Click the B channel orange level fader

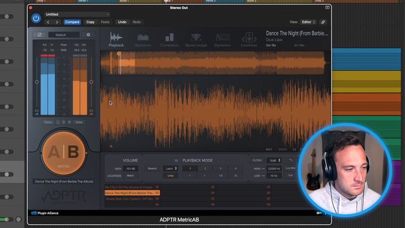(x=91, y=82)
